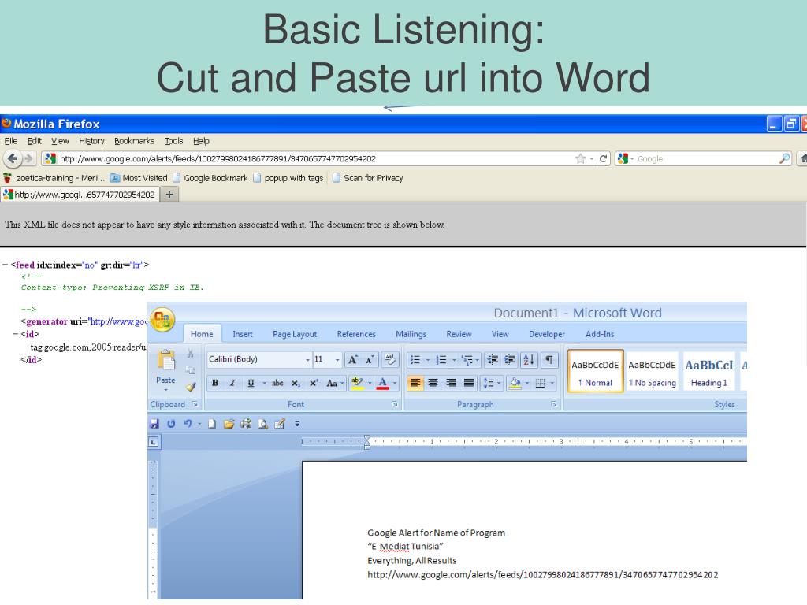
Task: Open the font size 11 dropdown
Action: tap(337, 359)
